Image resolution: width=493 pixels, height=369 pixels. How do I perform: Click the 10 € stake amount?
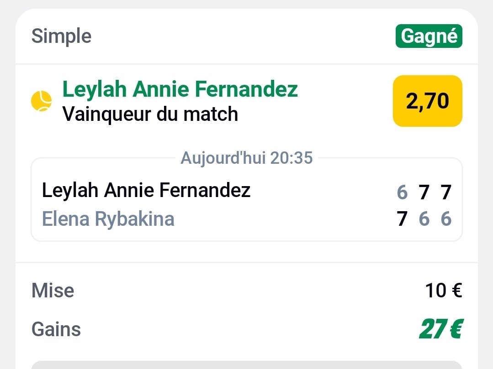coord(443,291)
